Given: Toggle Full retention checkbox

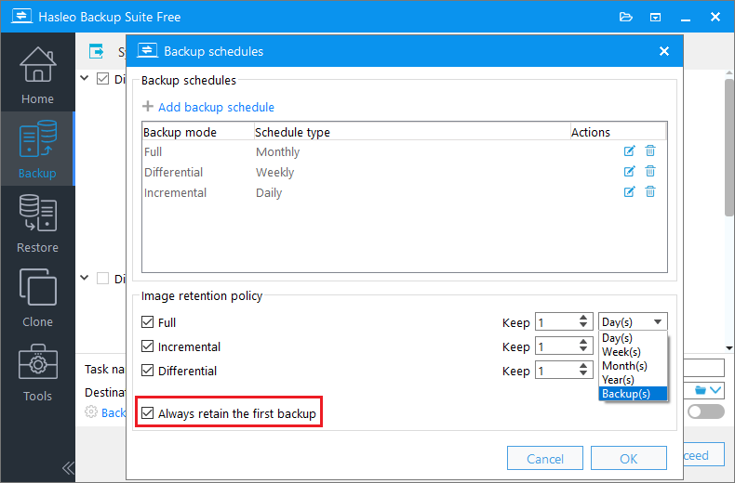Looking at the screenshot, I should point(148,322).
